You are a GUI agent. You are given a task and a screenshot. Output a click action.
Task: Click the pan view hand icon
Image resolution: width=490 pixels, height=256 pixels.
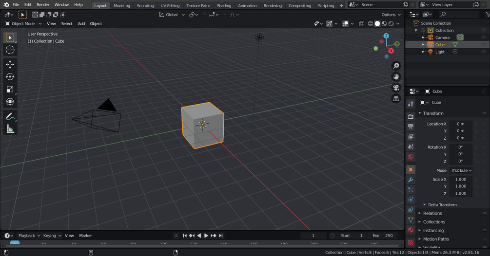point(396,77)
